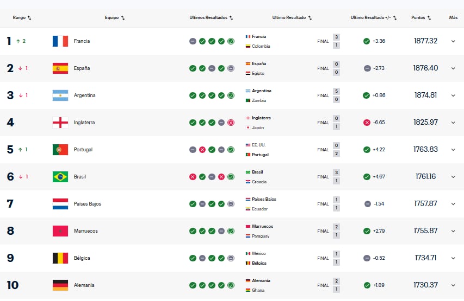The width and height of the screenshot is (464, 301).
Task: Expand the Portugal row chevron
Action: (453, 150)
